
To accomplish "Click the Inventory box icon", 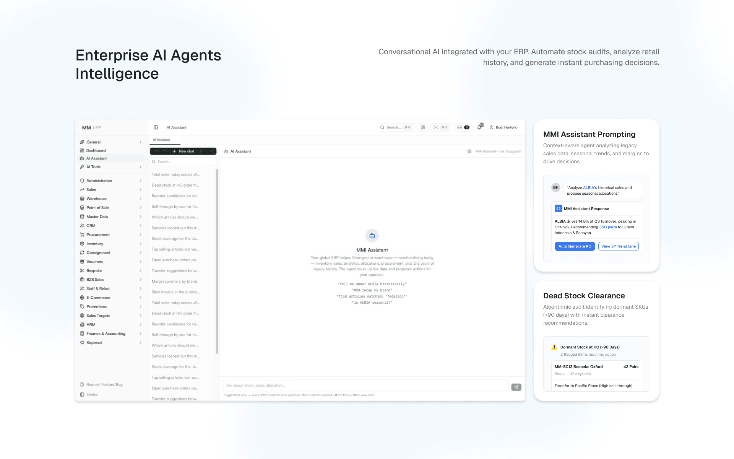I will pyautogui.click(x=82, y=244).
